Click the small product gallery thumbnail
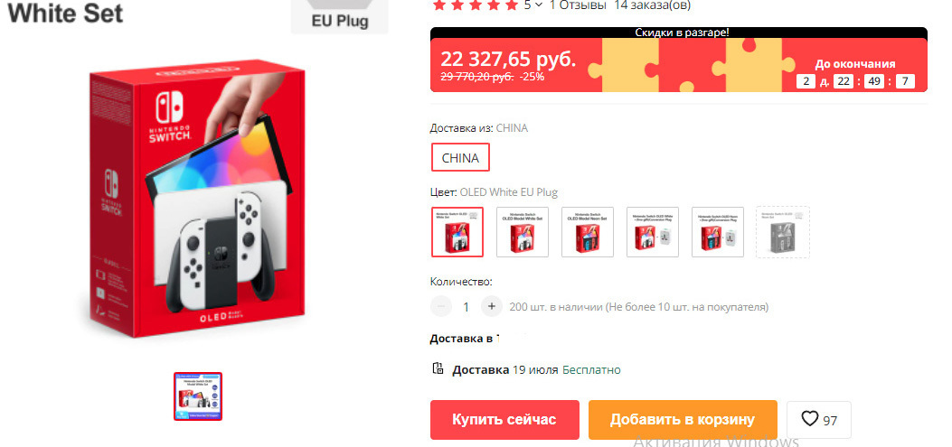The image size is (952, 447). tap(198, 396)
